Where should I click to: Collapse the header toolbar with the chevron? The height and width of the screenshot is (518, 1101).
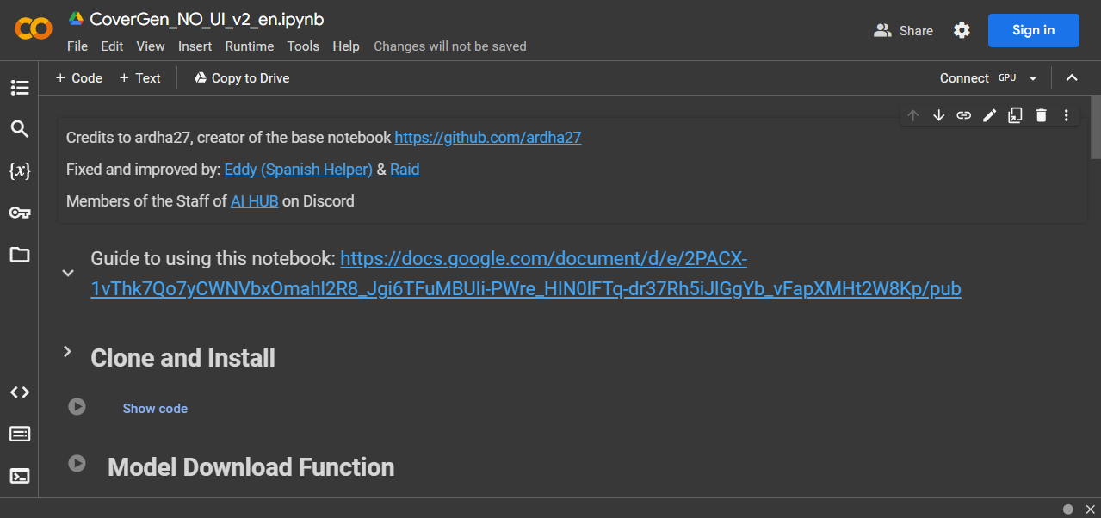pos(1072,77)
